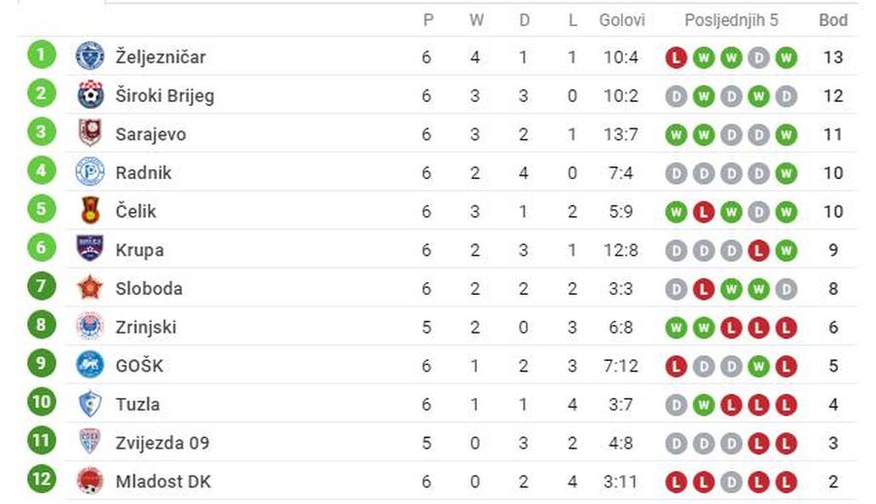
Task: Click Radnik's green W form badge
Action: point(786,173)
